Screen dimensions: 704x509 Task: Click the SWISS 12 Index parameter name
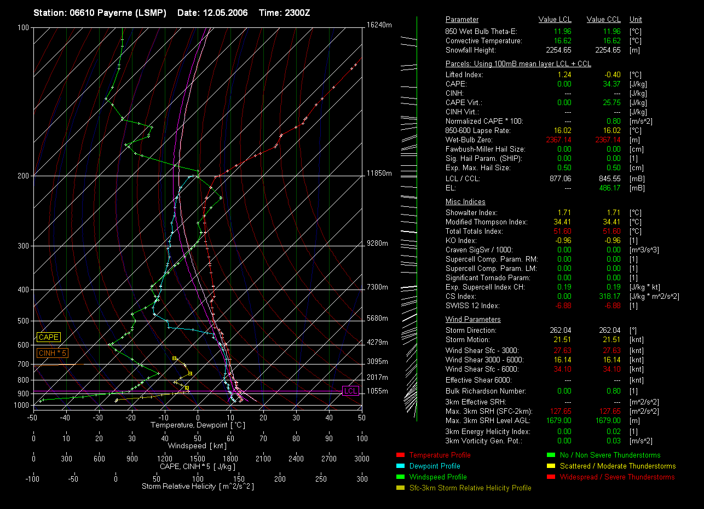coord(472,305)
